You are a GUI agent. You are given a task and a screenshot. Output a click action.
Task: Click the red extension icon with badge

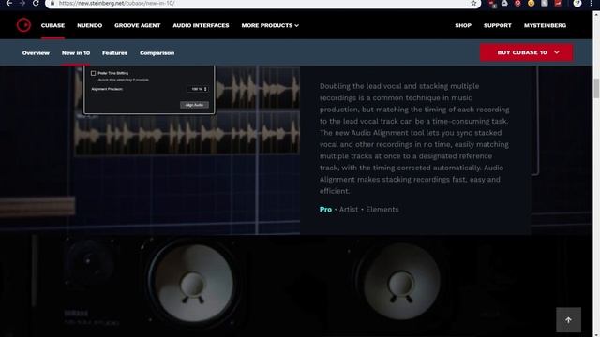pos(492,4)
